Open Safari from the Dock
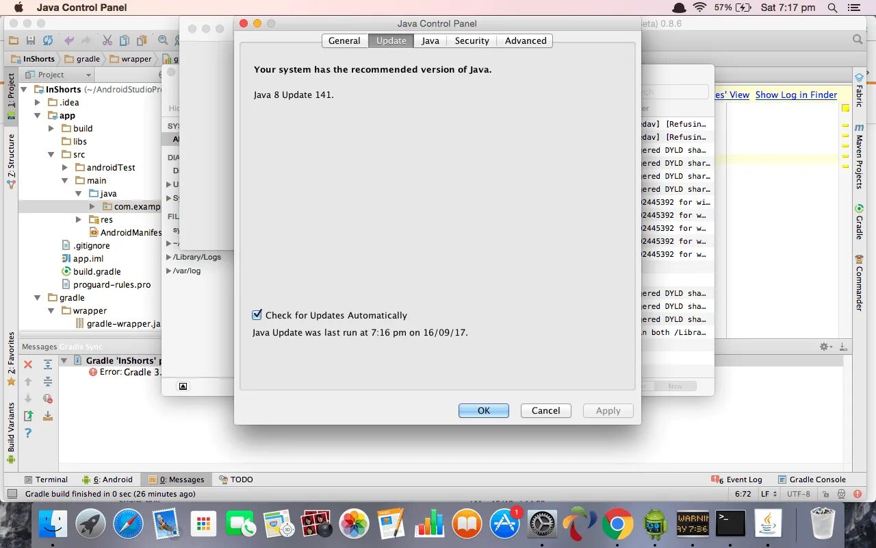876x548 pixels. point(128,525)
